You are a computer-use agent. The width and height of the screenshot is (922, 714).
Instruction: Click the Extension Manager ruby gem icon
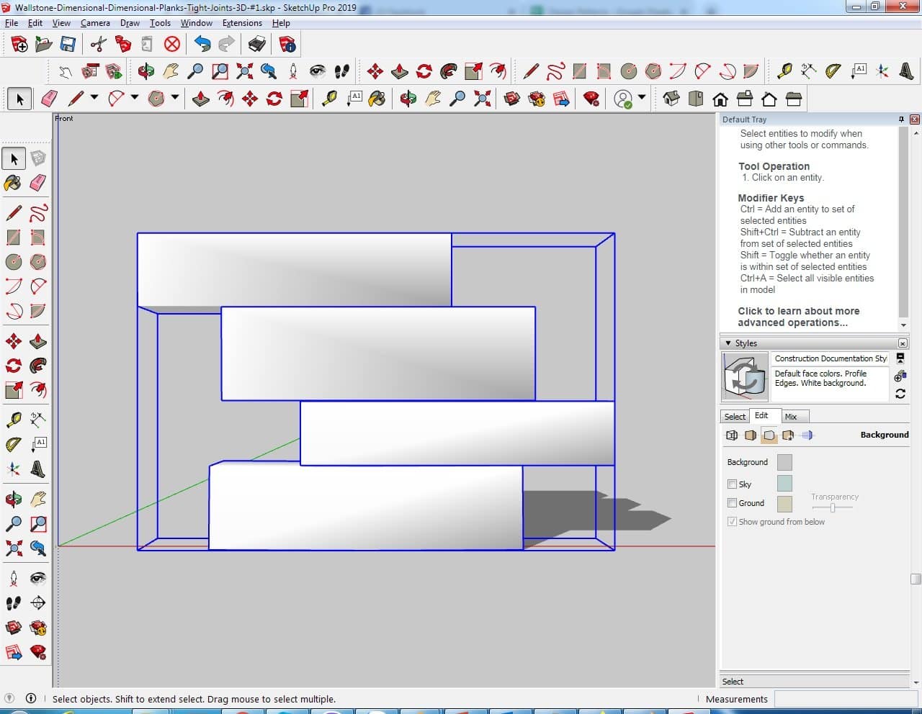[591, 99]
